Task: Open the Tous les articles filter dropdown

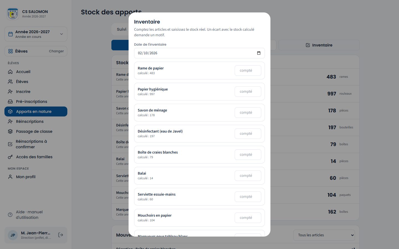Action: click(x=324, y=235)
